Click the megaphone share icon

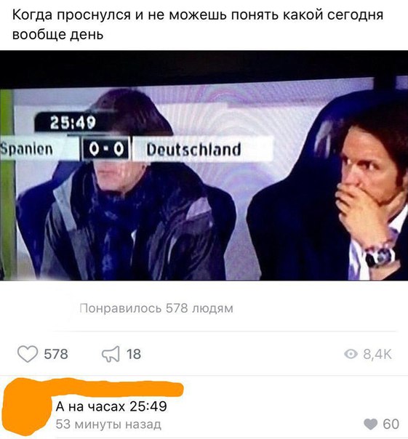[111, 354]
